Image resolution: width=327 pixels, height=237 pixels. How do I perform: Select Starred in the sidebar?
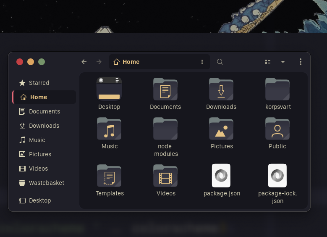coord(39,83)
